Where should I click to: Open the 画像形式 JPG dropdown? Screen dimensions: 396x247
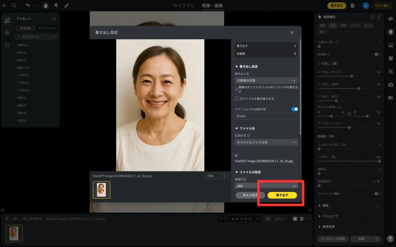[x=266, y=186]
